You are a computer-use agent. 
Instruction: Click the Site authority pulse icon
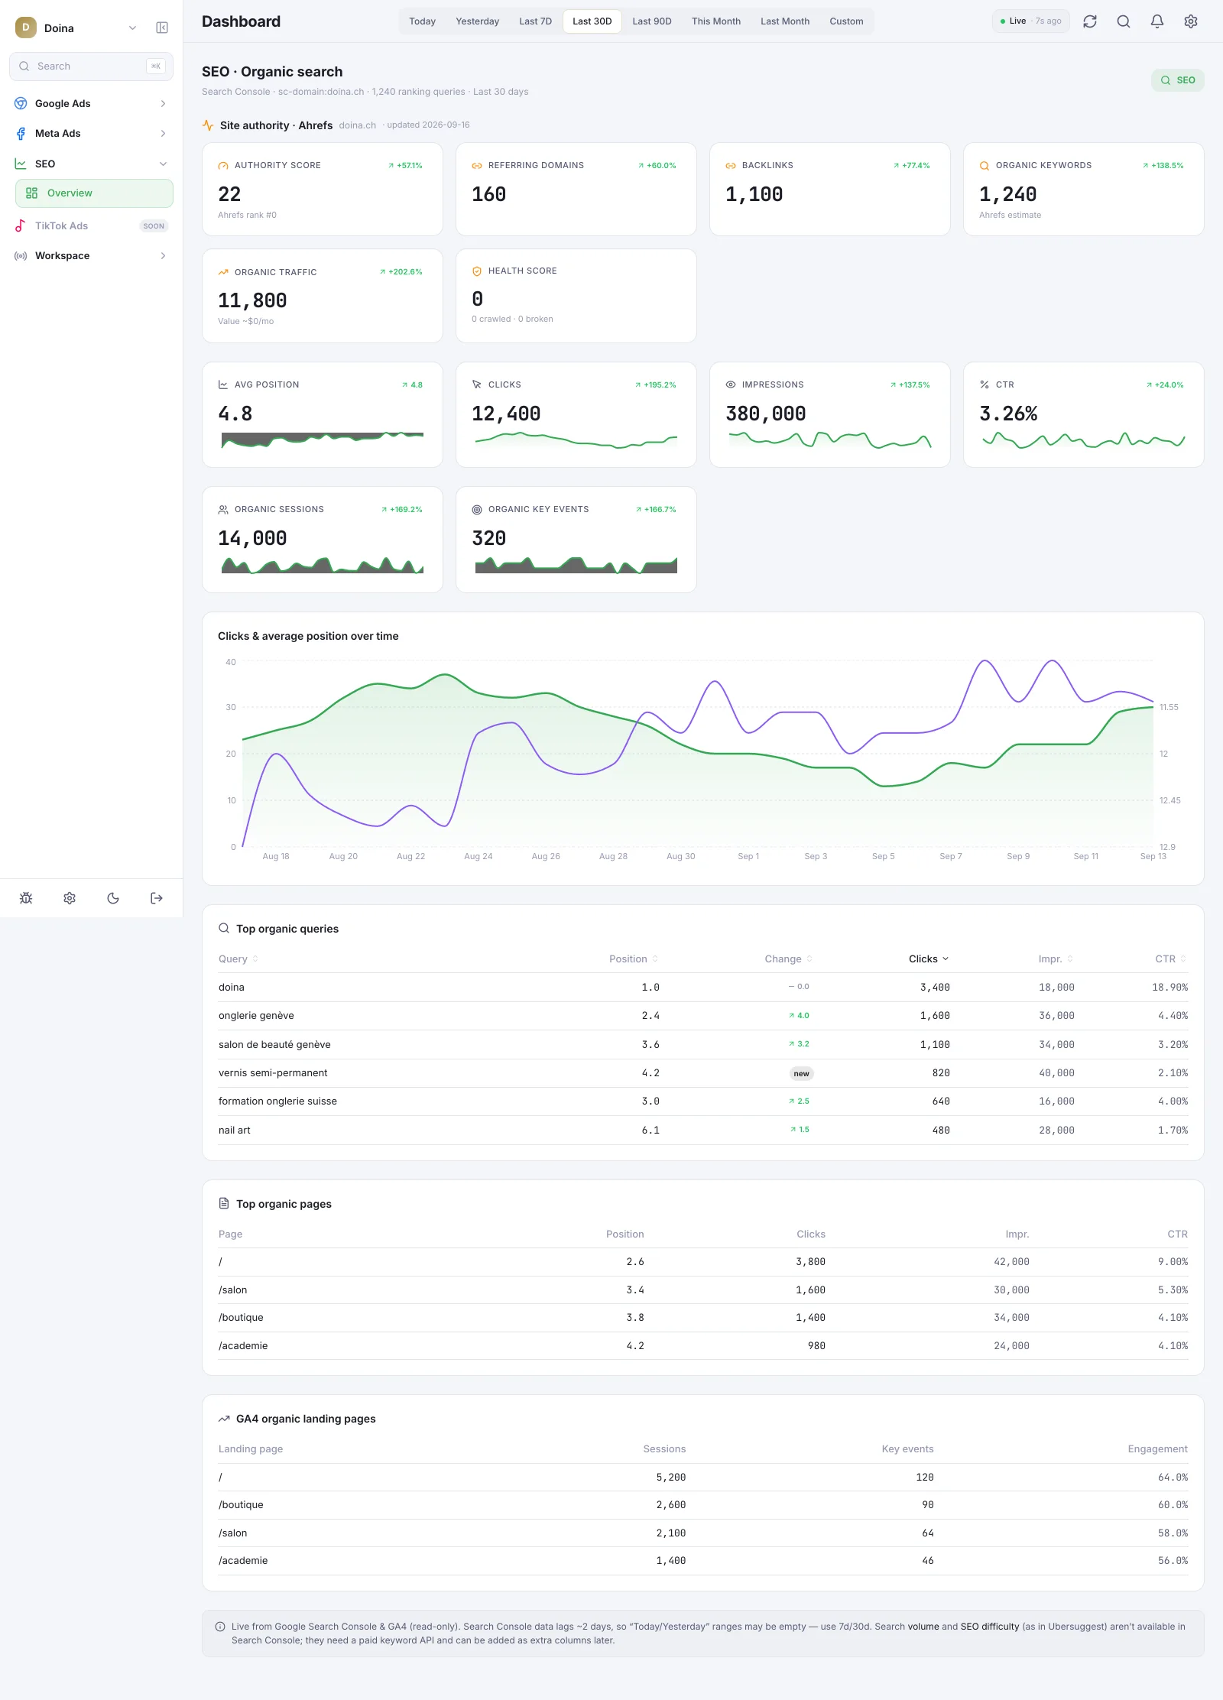tap(208, 125)
